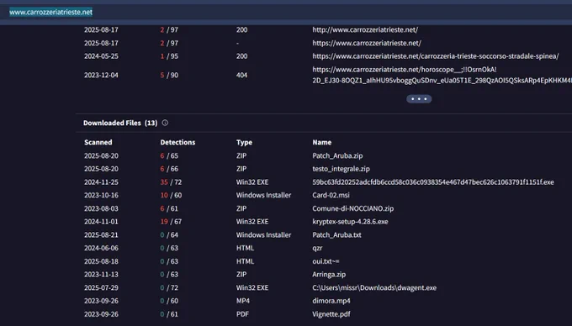572x326 pixels.
Task: Open the Vignette.pdf file
Action: pos(331,314)
